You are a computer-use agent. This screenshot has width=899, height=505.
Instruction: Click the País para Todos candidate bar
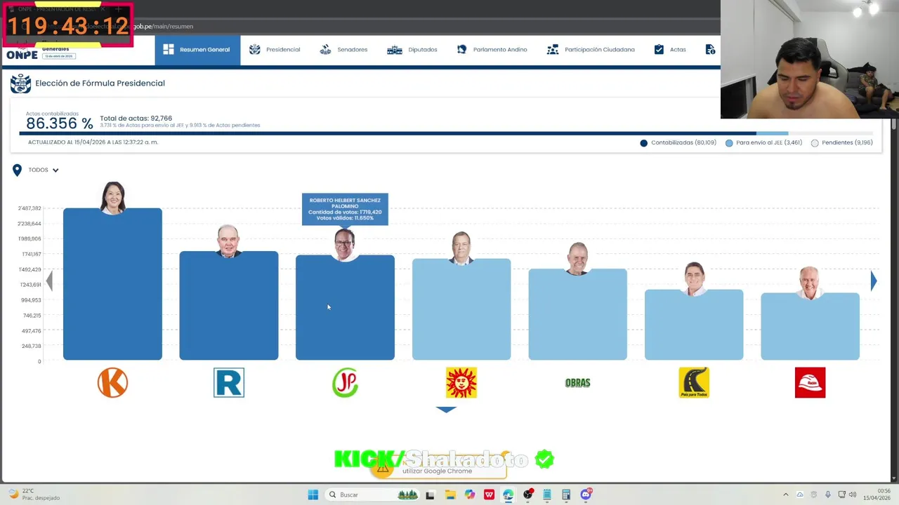coord(694,325)
